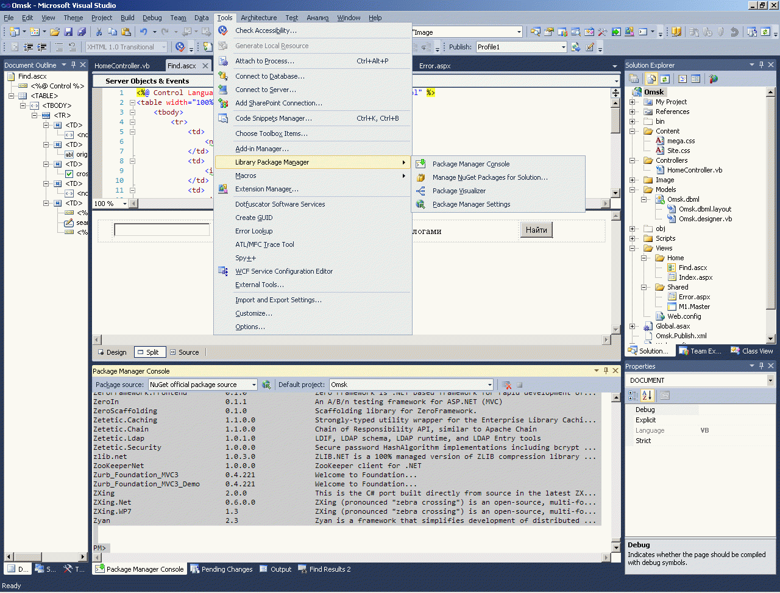Open file with the Open File toolbar icon
Viewport: 780px width, 593px height.
pyautogui.click(x=55, y=32)
